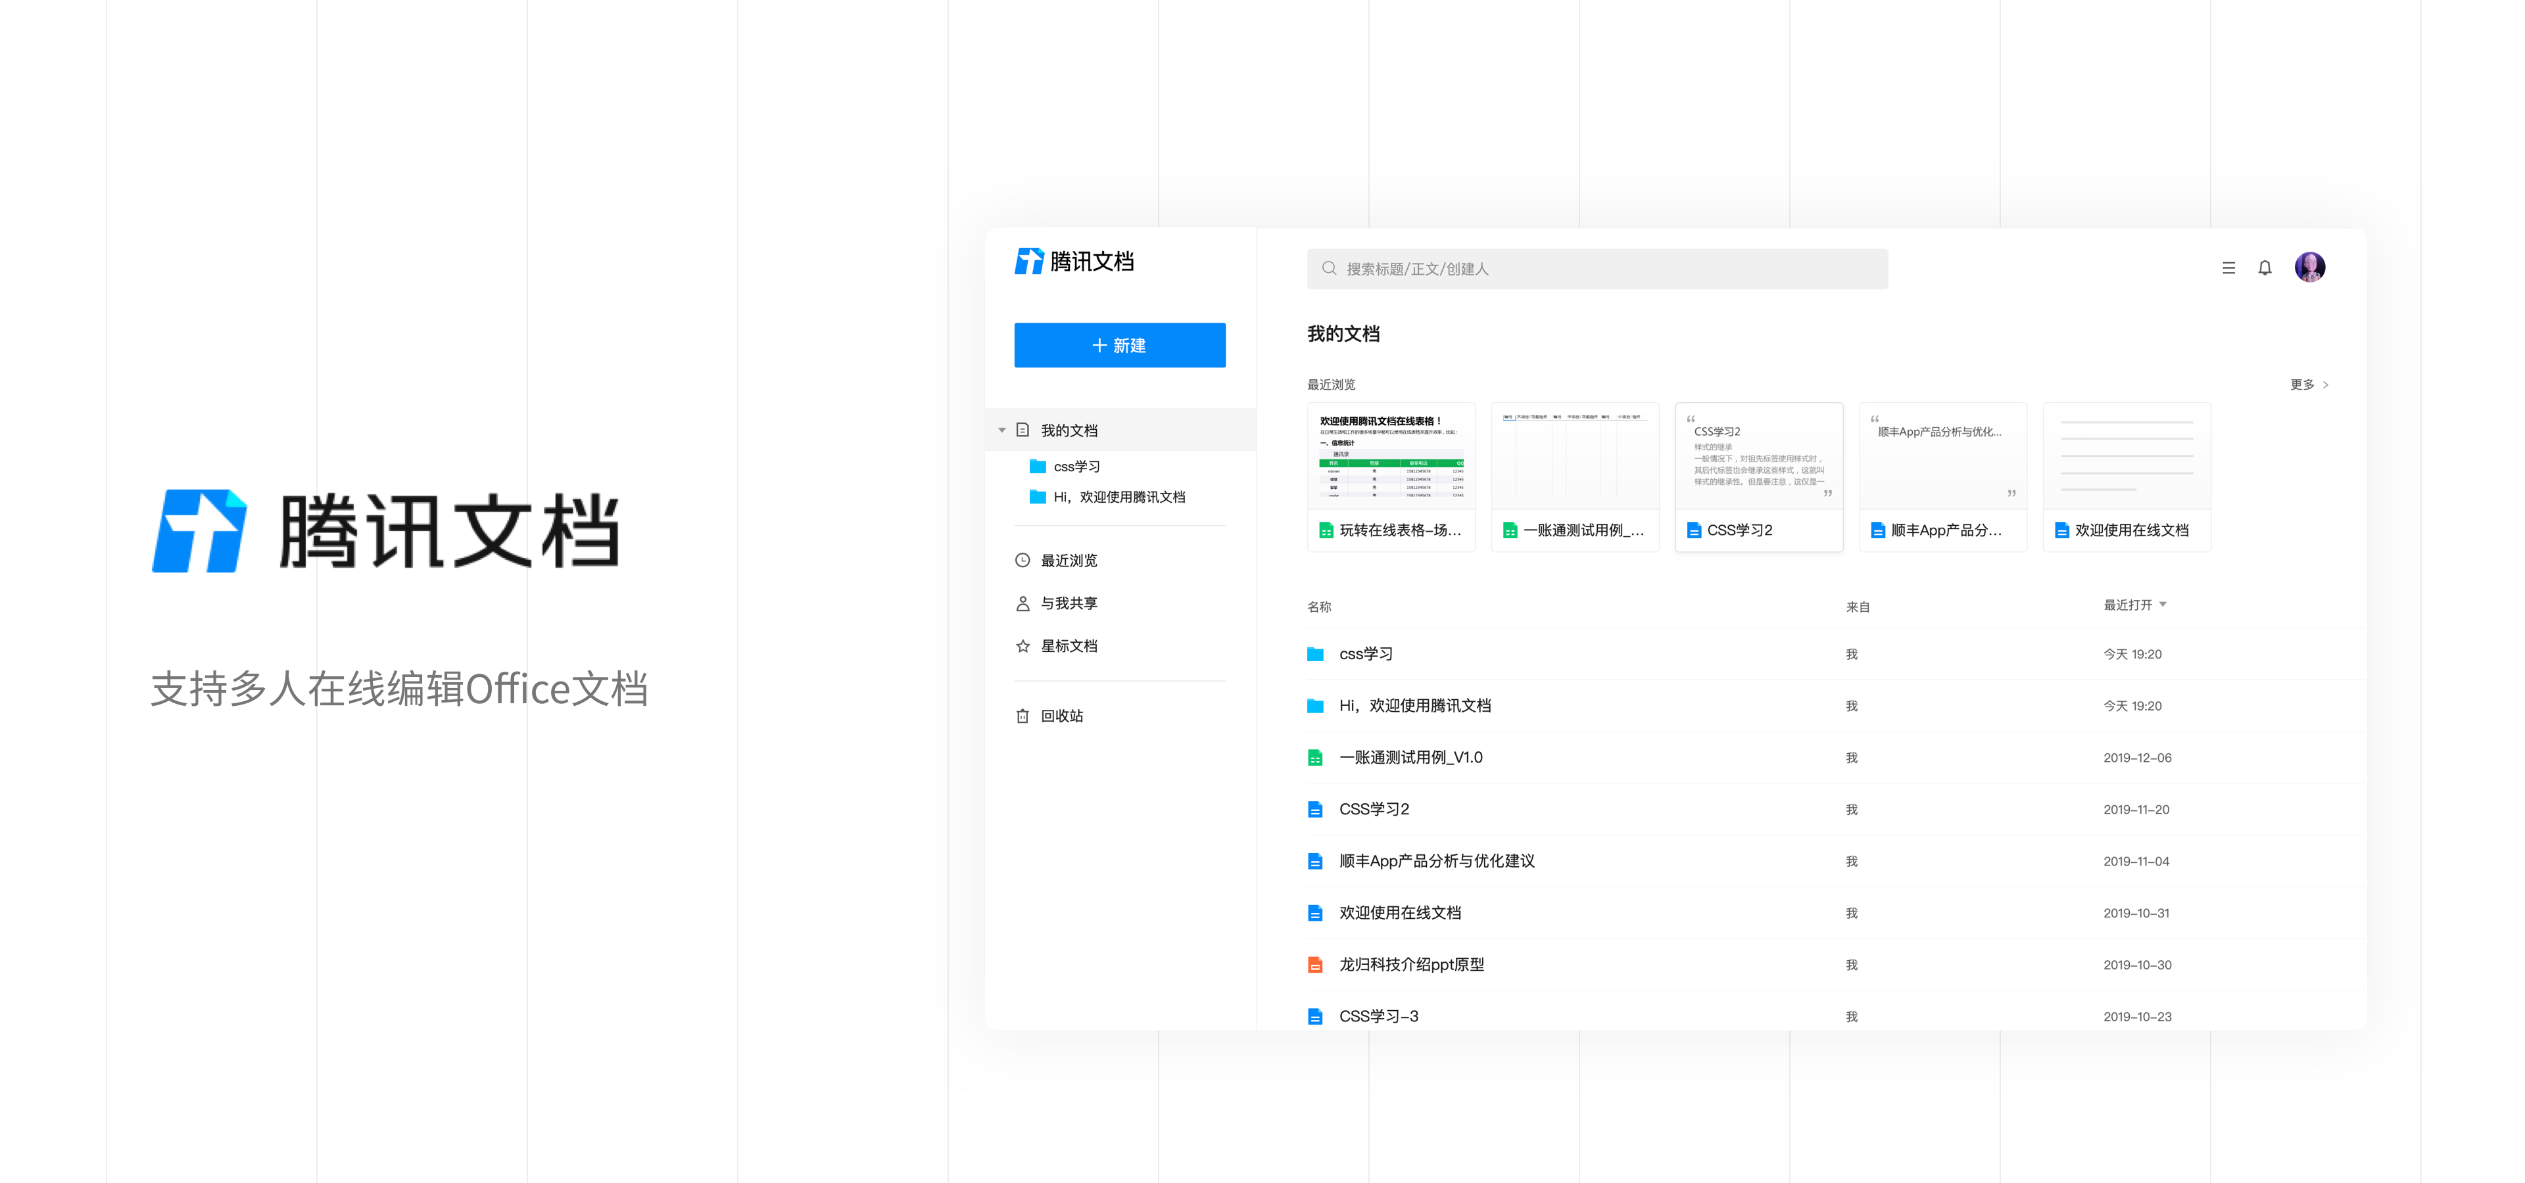This screenshot has height=1183, width=2525.
Task: Click the 我的文档 page heading
Action: 1343,334
